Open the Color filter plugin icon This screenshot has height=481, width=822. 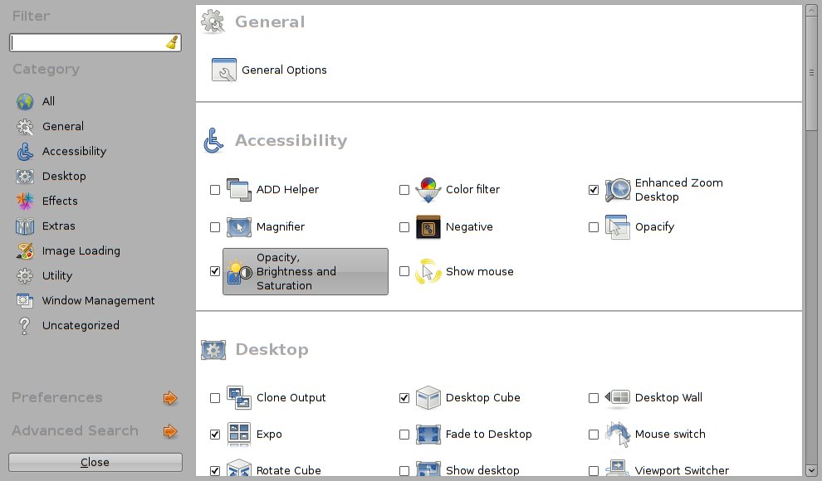click(x=428, y=189)
